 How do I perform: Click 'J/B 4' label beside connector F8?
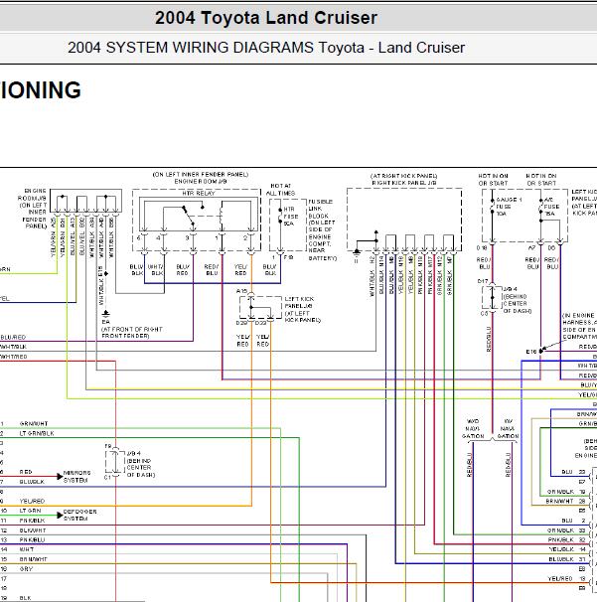(134, 453)
